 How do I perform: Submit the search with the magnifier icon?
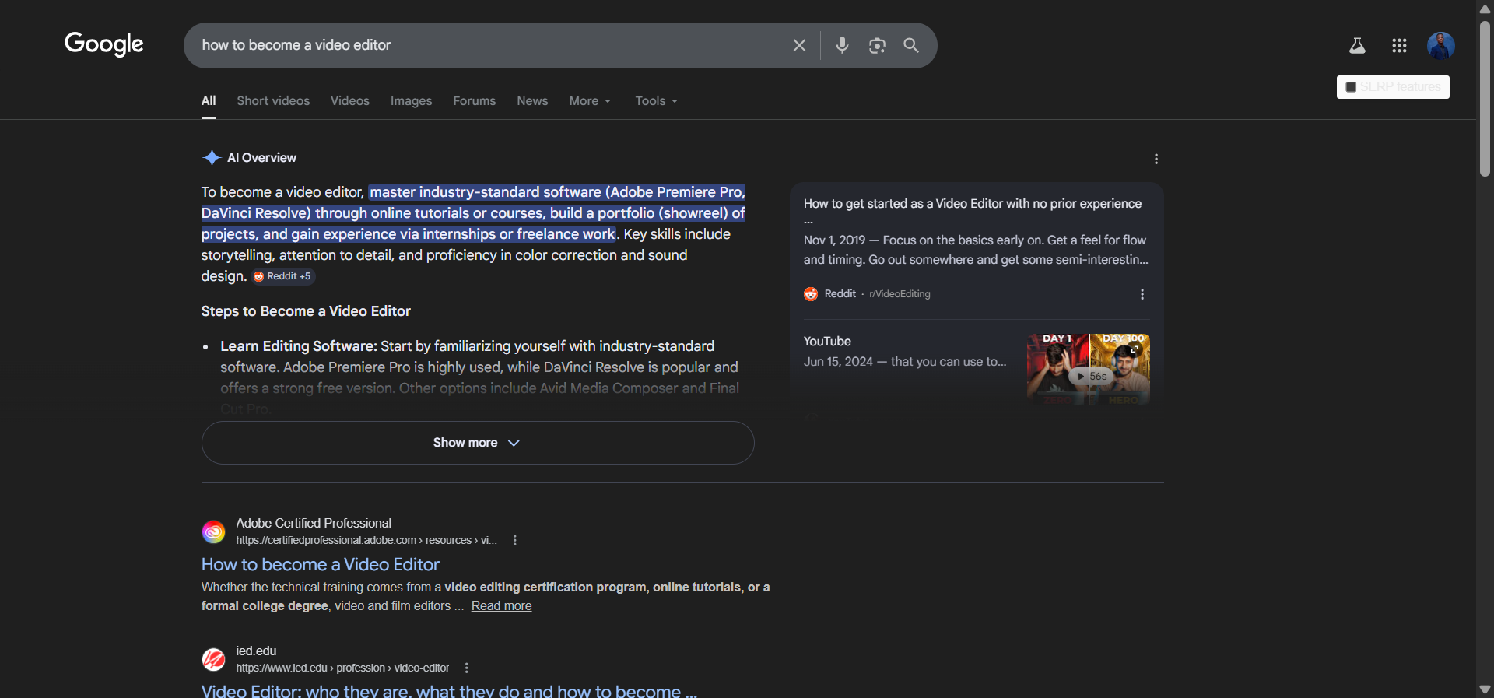[x=911, y=45]
